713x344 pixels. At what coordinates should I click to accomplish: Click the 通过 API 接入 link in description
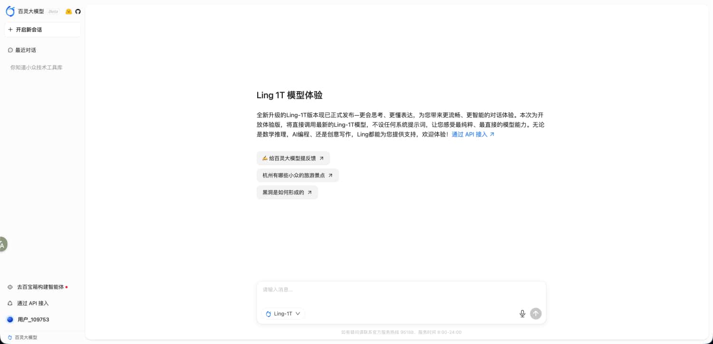click(473, 134)
